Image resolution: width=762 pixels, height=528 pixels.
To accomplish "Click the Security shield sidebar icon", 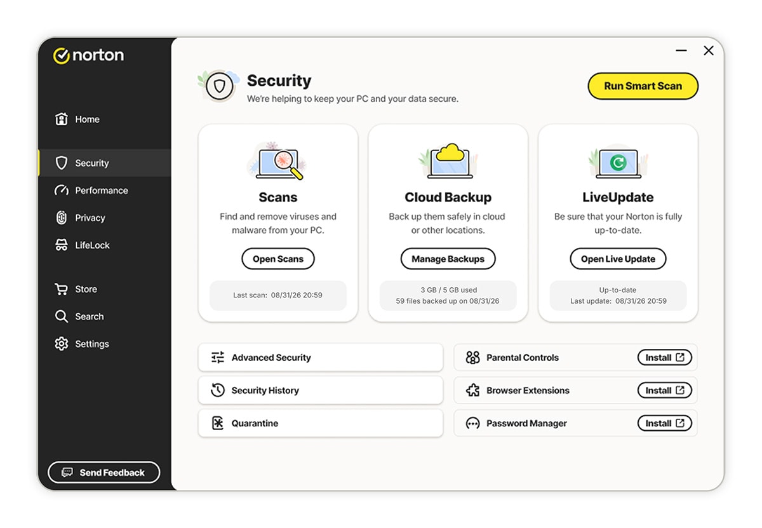I will point(61,163).
